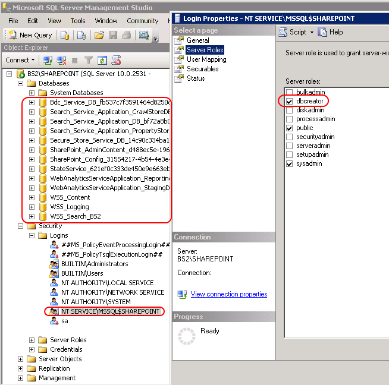Expand the Server Roles folder

pyautogui.click(x=32, y=340)
